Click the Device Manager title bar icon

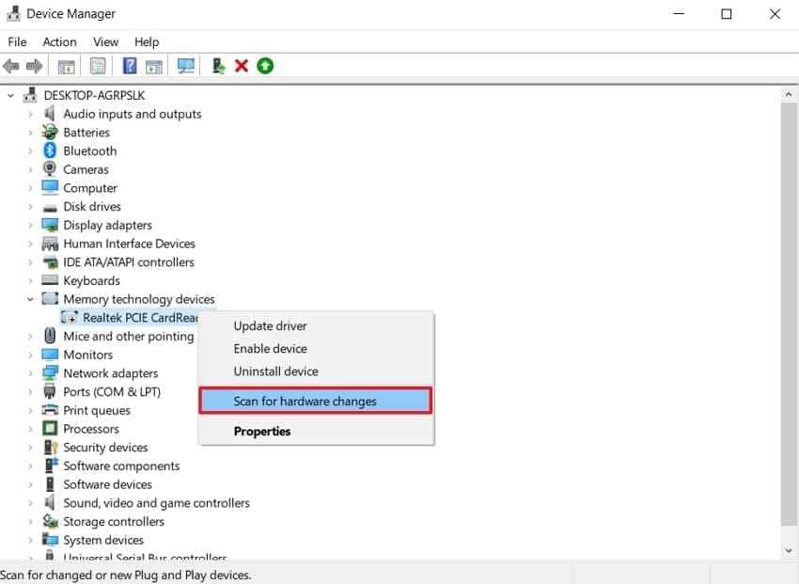point(14,14)
